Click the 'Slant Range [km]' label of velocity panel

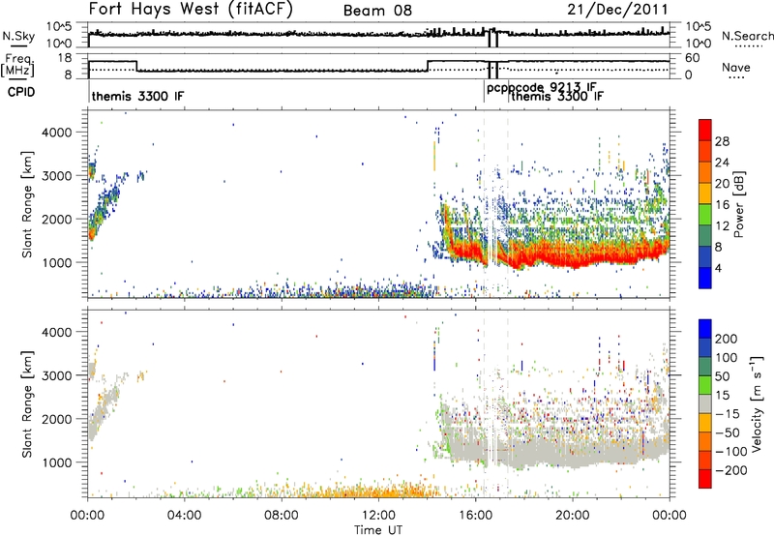click(27, 403)
